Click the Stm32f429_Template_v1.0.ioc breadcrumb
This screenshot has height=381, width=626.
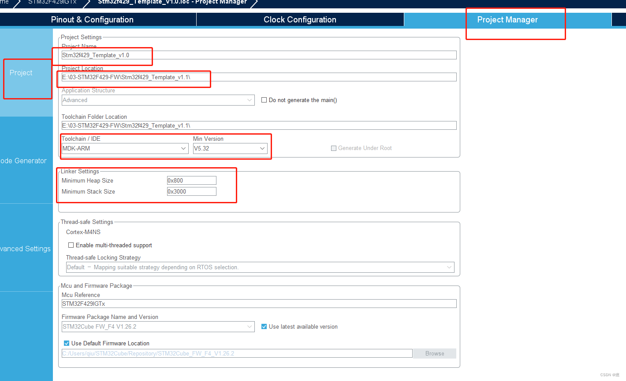click(x=172, y=2)
